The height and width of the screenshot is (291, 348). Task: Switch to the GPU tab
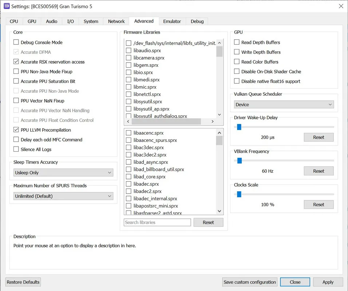[32, 21]
